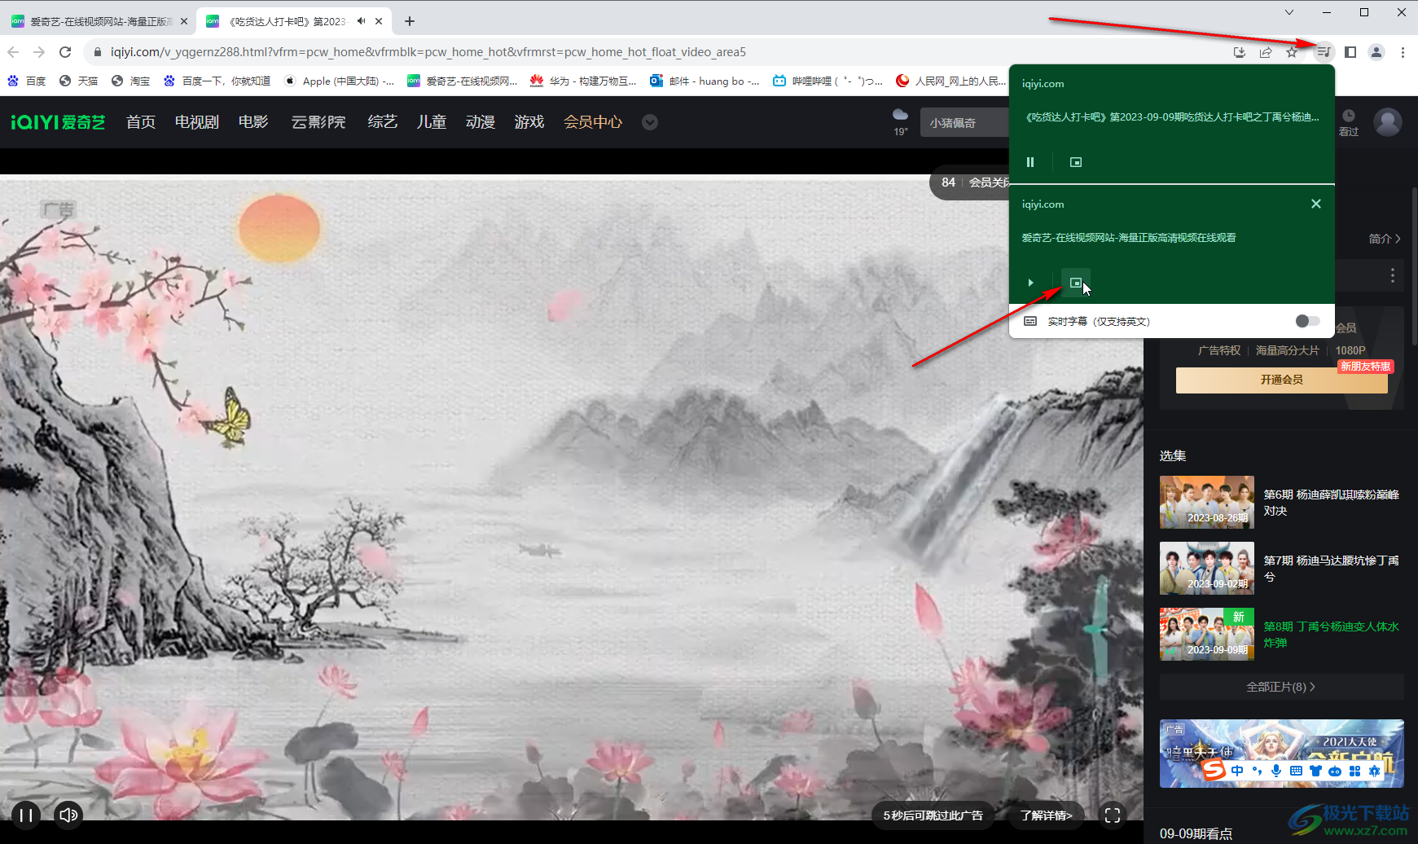This screenshot has height=844, width=1418.
Task: Click iQIYI logo
Action: [x=58, y=122]
